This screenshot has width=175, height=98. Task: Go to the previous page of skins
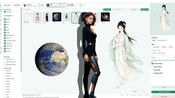139,91
